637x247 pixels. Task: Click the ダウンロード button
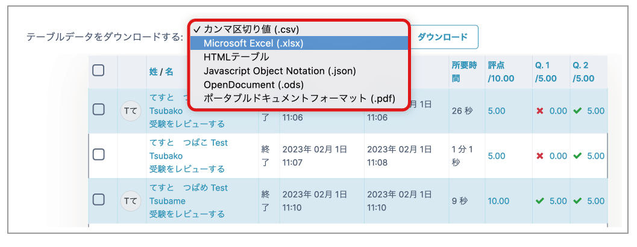point(443,37)
